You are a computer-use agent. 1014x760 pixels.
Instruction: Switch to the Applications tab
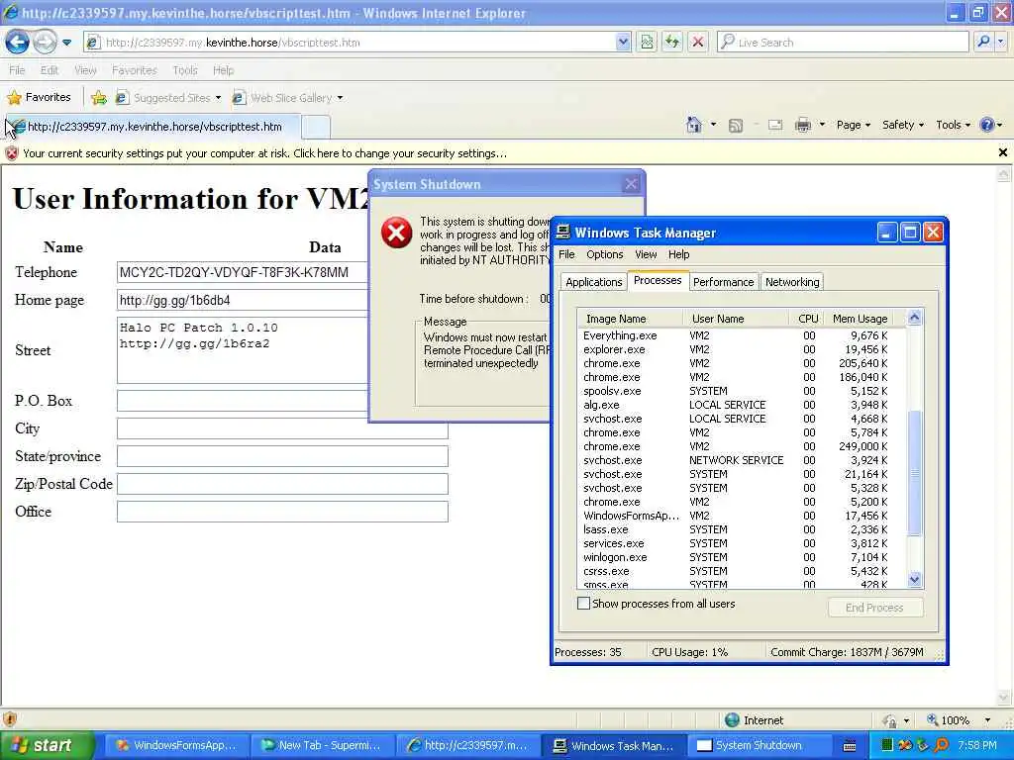(x=594, y=282)
